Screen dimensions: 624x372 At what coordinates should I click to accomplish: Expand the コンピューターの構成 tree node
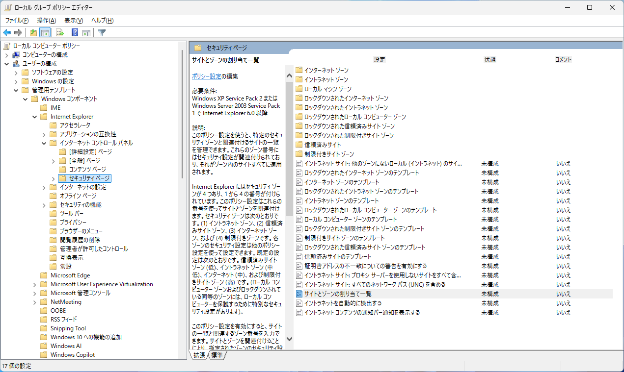pyautogui.click(x=7, y=55)
